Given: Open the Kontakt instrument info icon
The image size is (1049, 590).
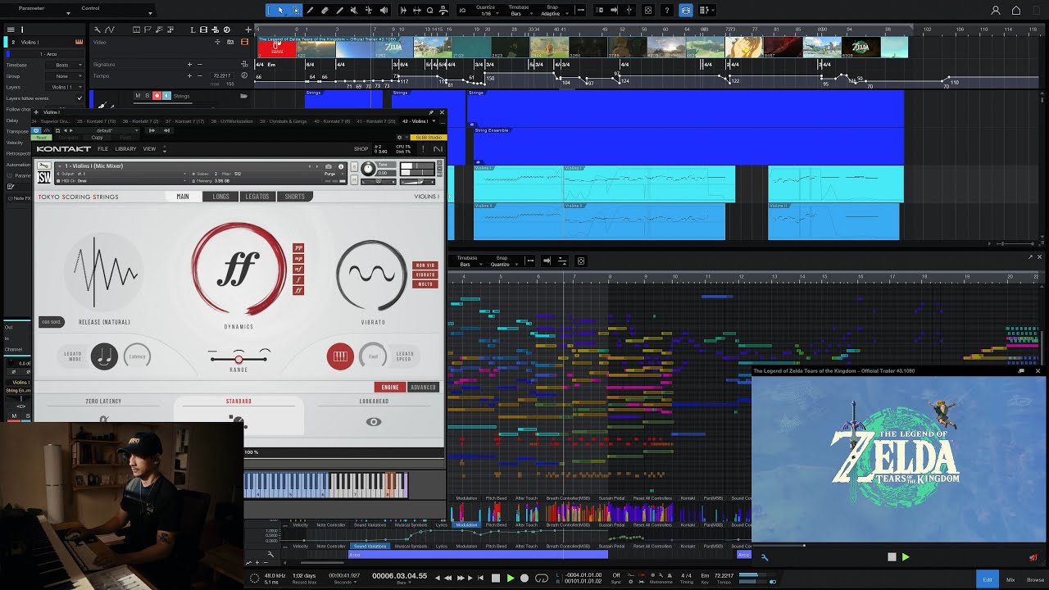Looking at the screenshot, I should pos(341,166).
